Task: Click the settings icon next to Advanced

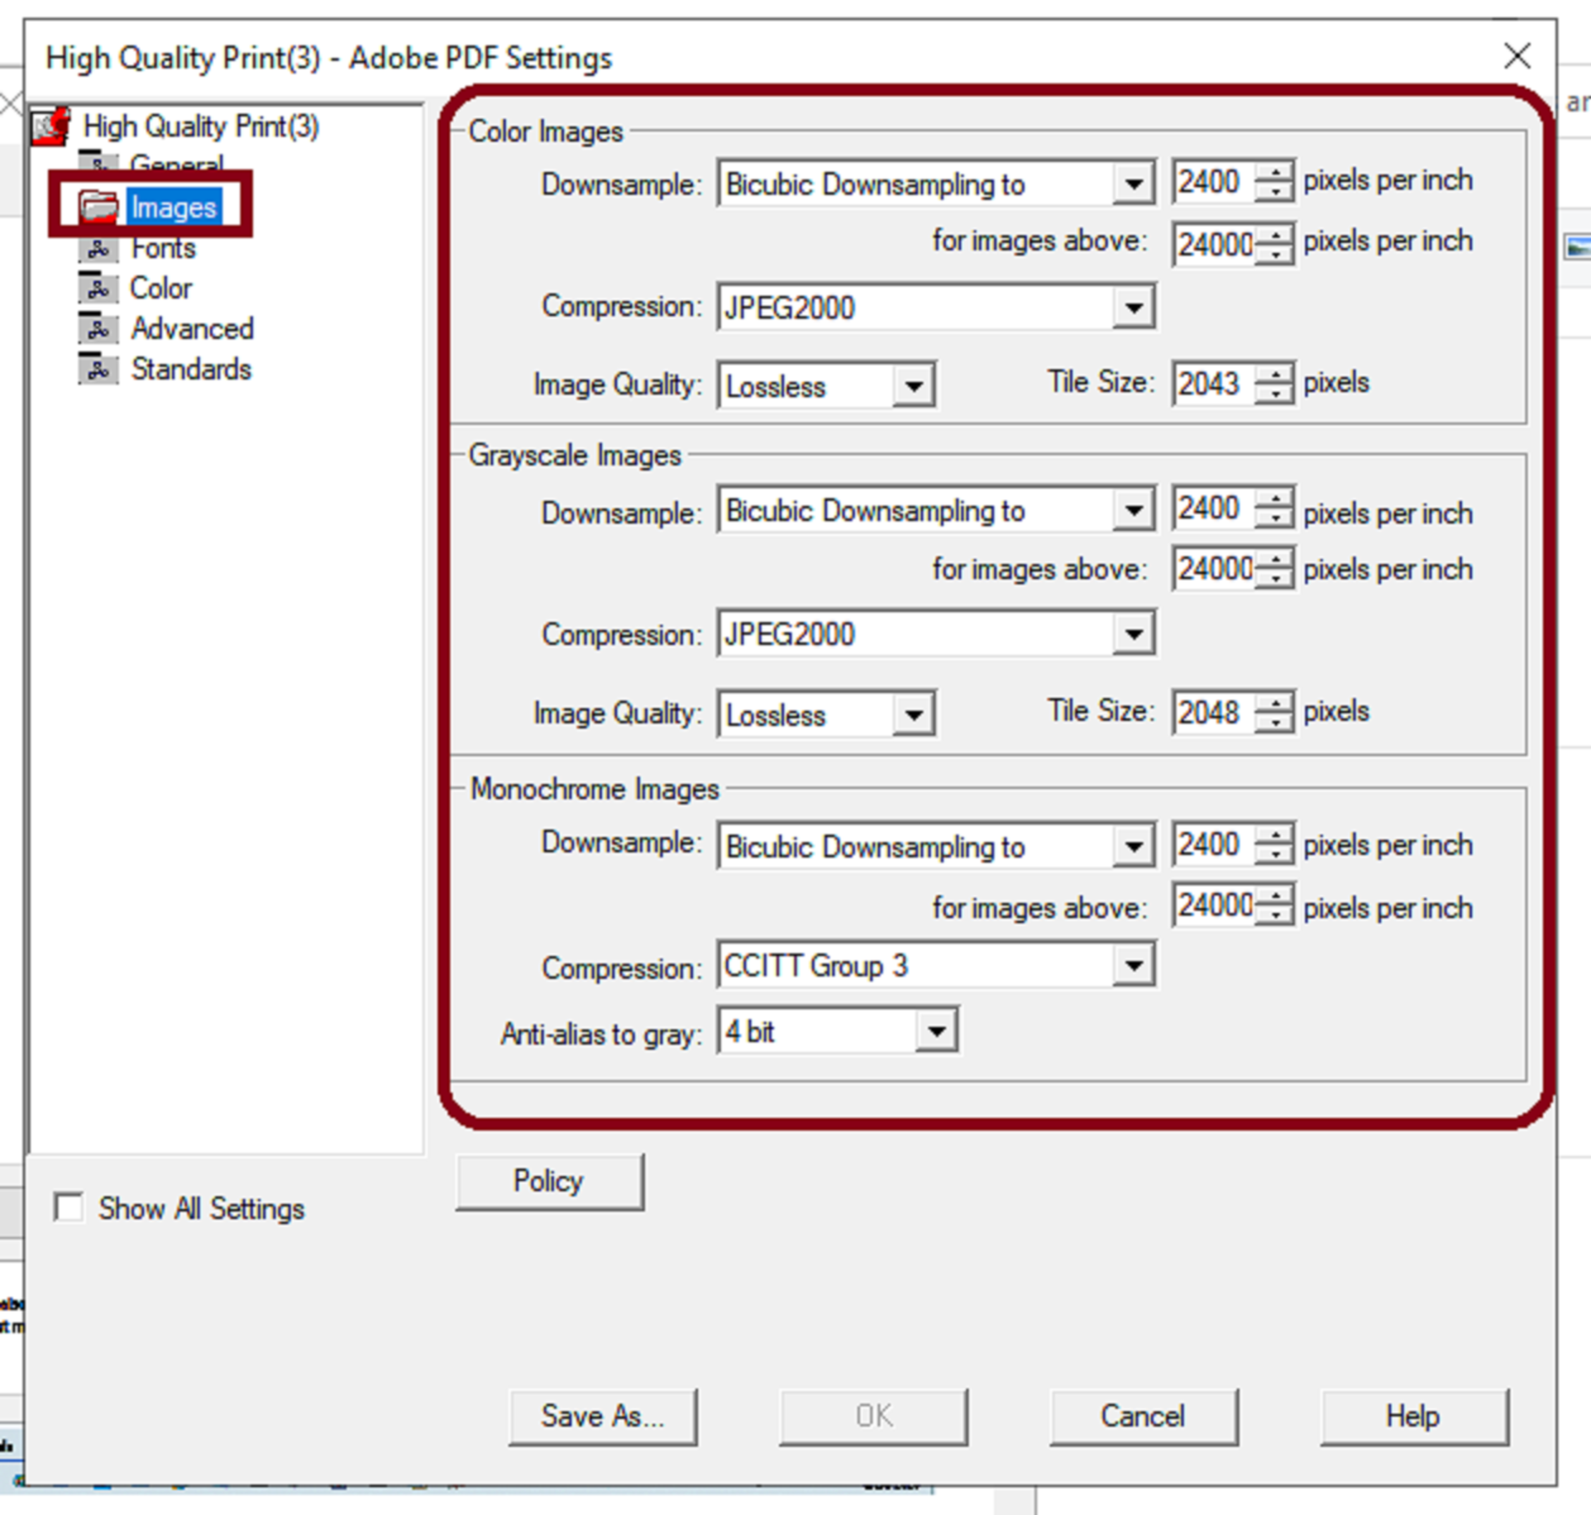Action: [x=99, y=329]
